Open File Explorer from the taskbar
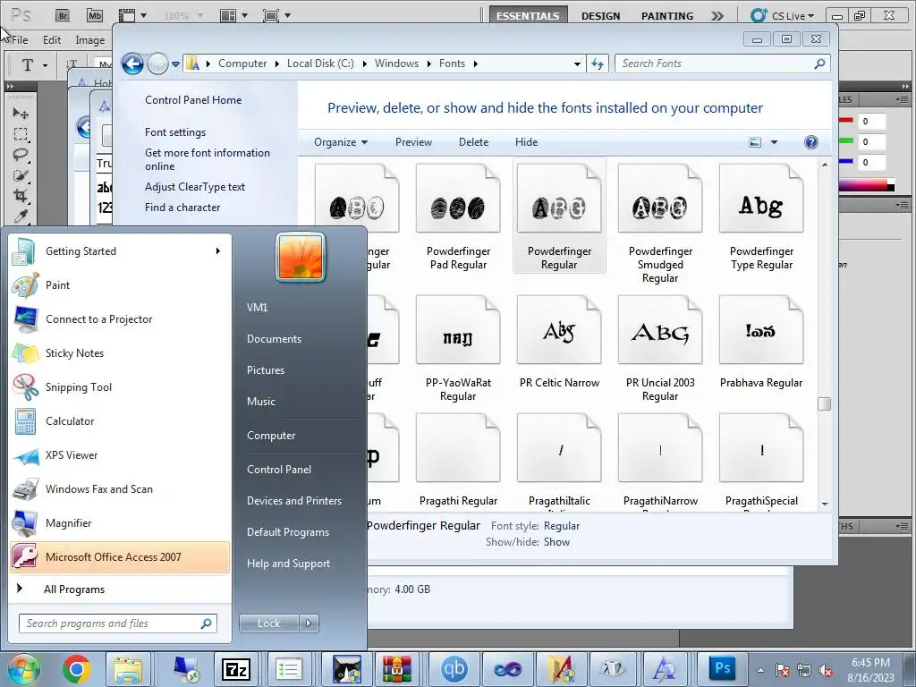916x687 pixels. [x=128, y=669]
